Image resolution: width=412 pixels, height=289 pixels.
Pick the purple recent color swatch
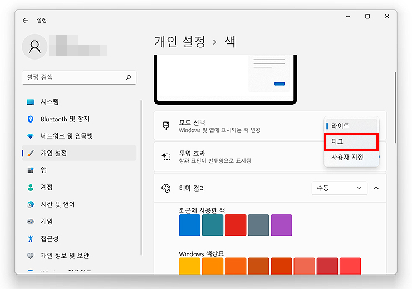click(281, 225)
